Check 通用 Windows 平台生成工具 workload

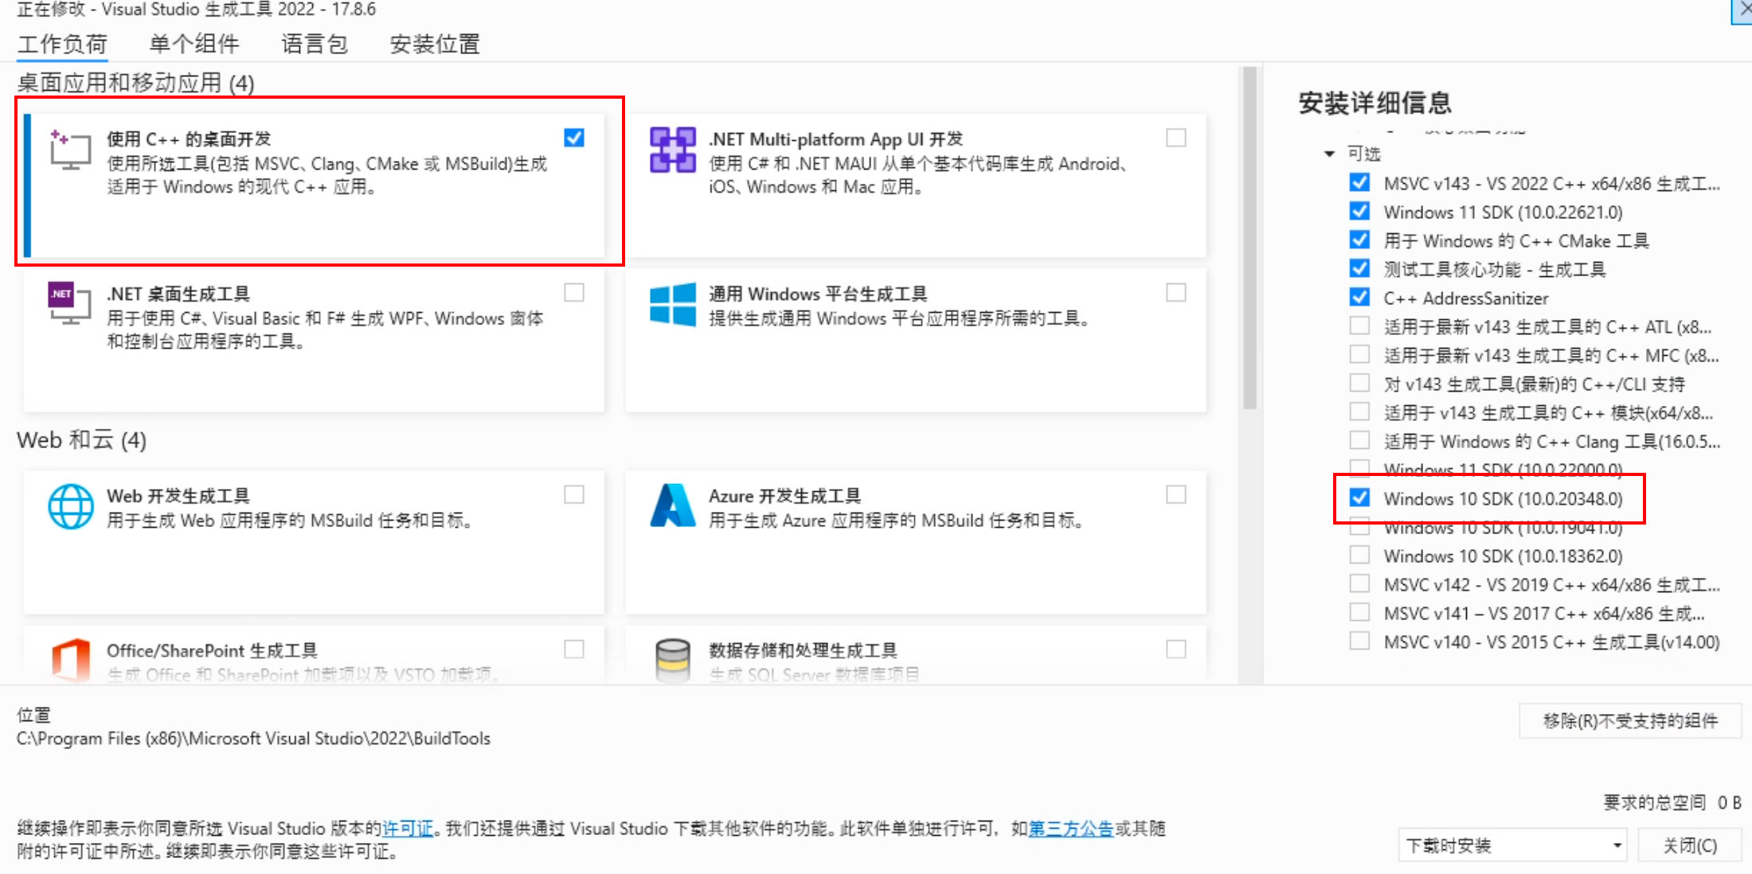[1176, 292]
